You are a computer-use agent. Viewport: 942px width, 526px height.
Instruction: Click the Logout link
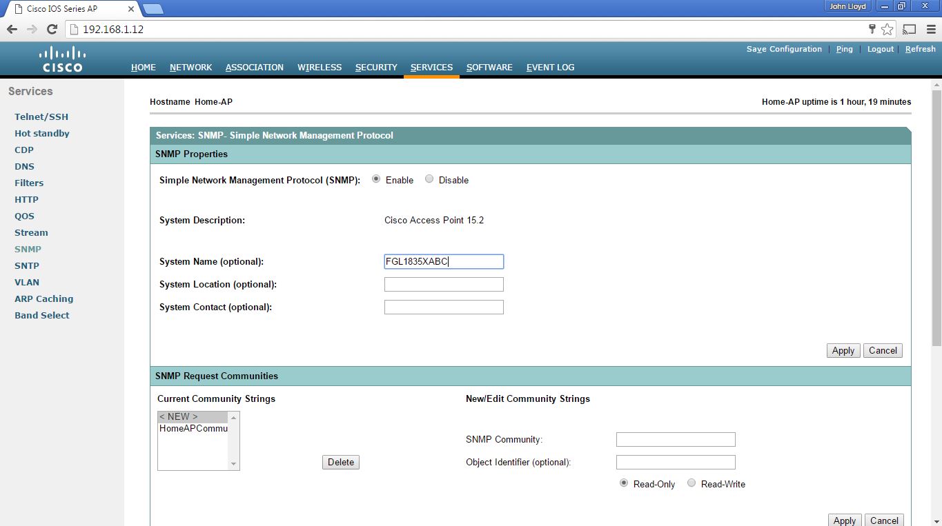coord(881,49)
